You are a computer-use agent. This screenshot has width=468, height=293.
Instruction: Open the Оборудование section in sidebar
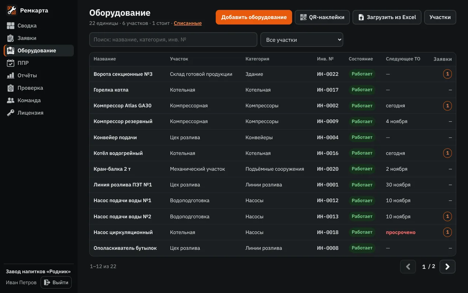click(x=39, y=51)
